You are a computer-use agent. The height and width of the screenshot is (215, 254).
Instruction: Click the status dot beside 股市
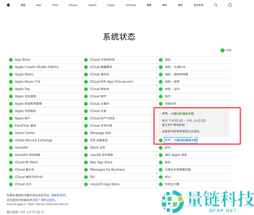coord(161,96)
